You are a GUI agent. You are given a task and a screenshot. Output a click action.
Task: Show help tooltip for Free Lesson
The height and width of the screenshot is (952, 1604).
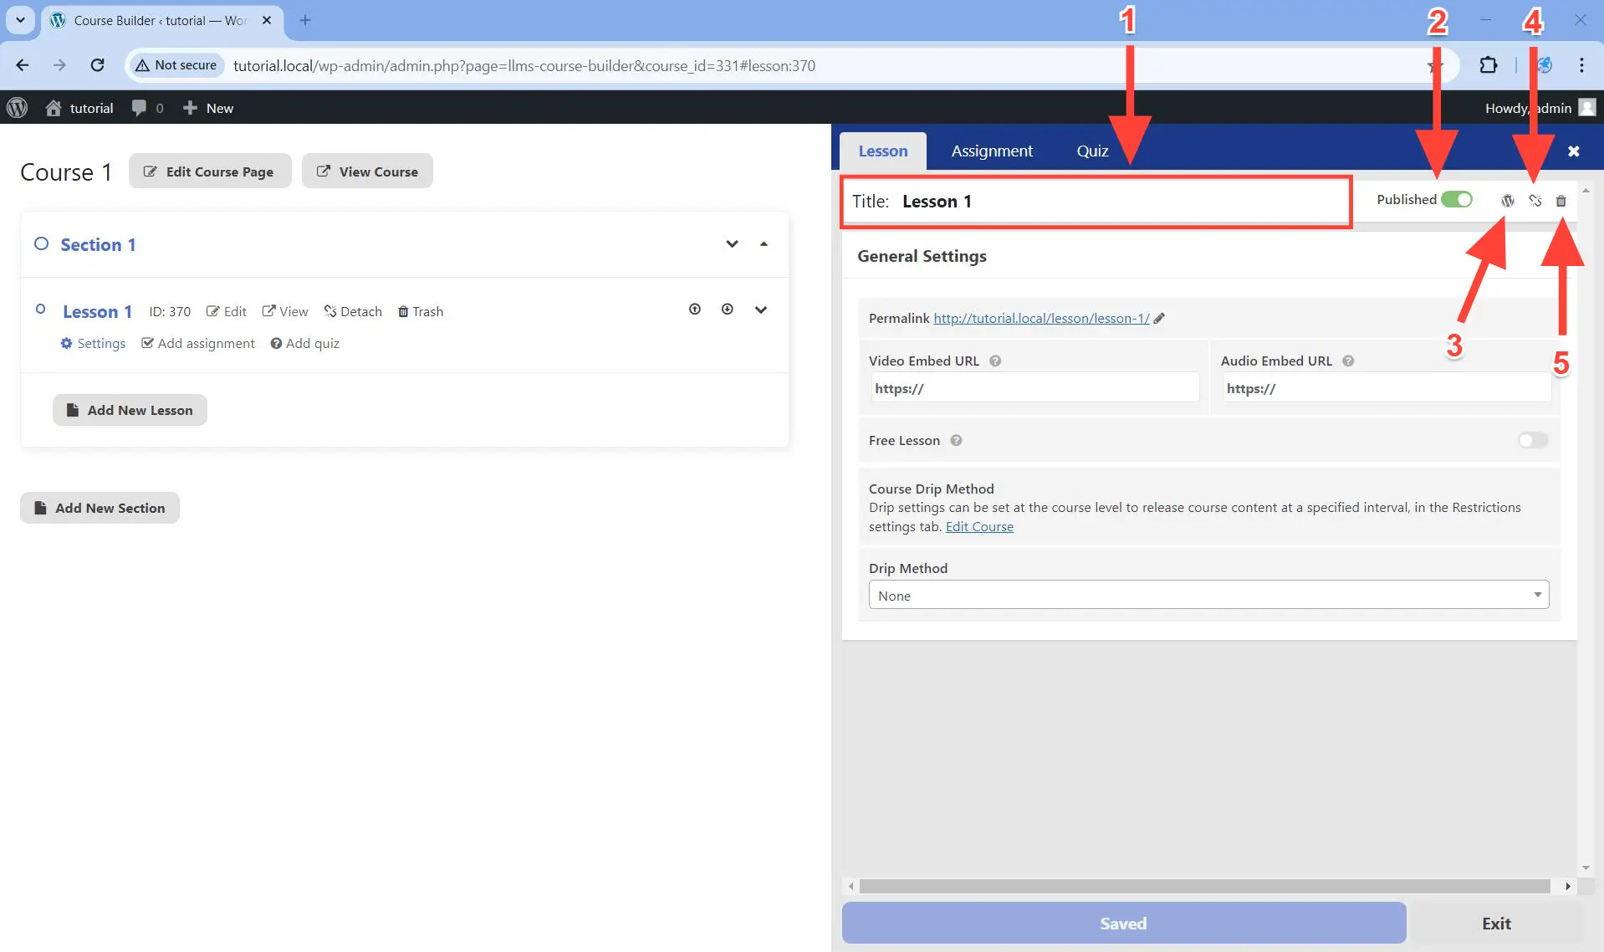coord(956,440)
